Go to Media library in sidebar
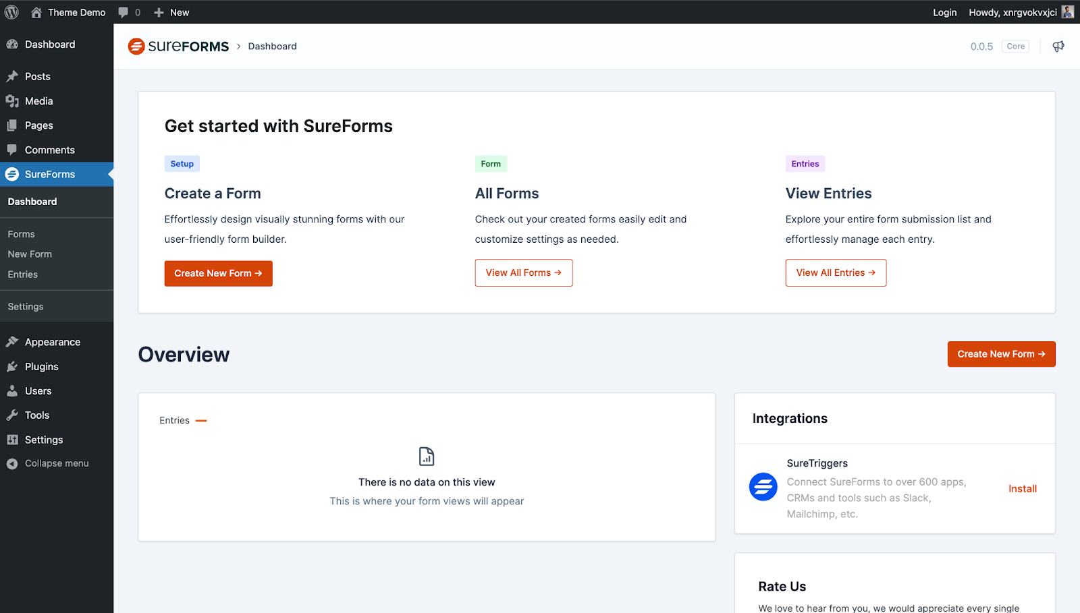 tap(38, 100)
